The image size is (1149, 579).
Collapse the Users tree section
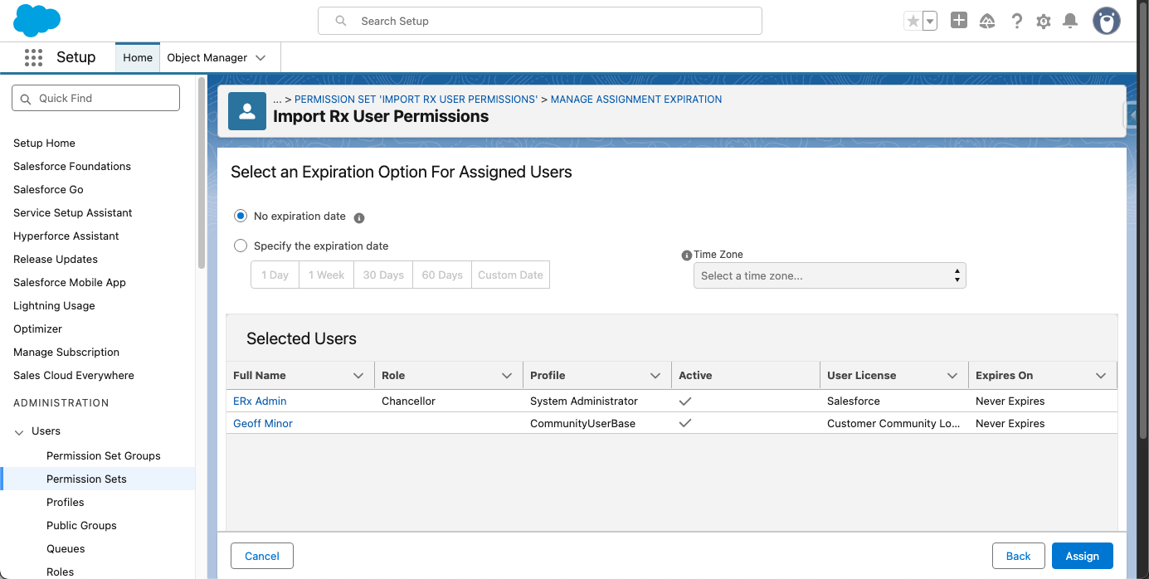coord(19,431)
